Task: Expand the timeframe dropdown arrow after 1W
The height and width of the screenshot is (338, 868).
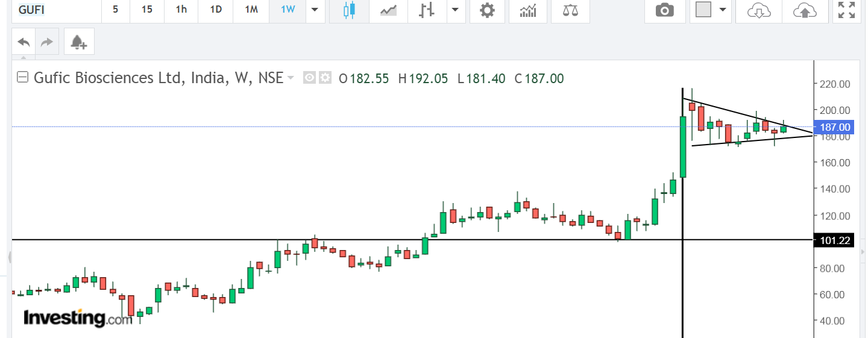Action: tap(314, 10)
